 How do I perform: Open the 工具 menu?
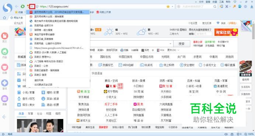pyautogui.click(x=221, y=2)
